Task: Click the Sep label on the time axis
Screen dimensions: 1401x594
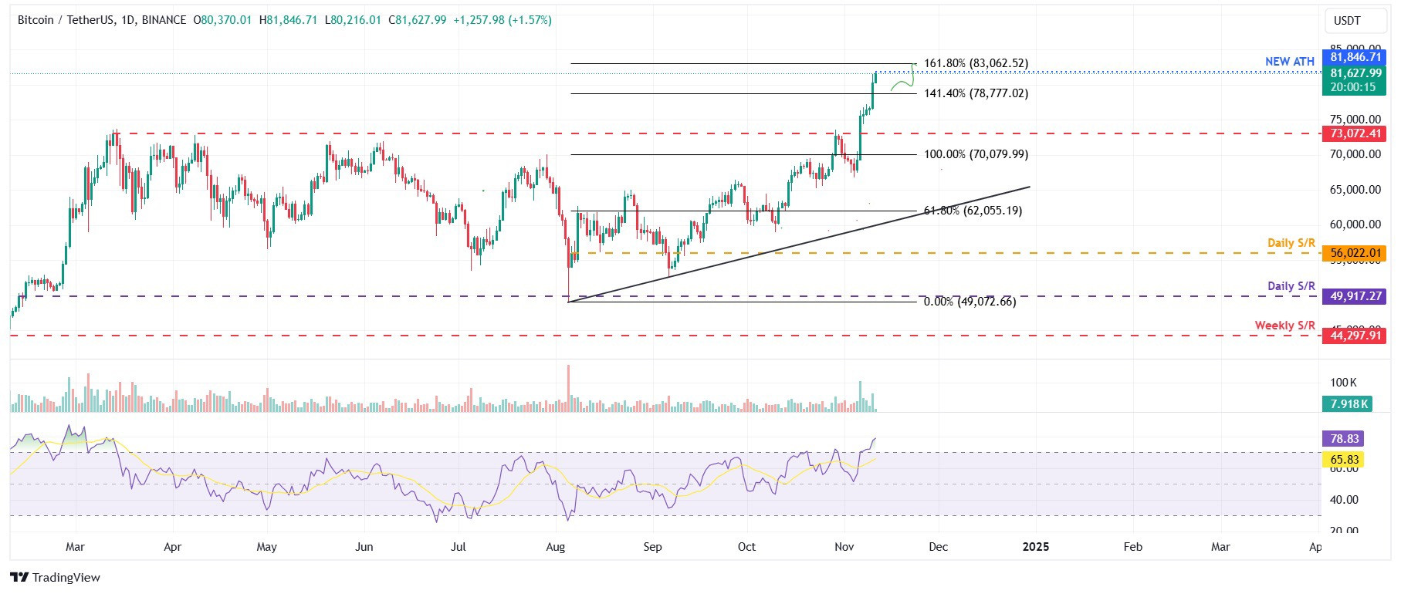Action: click(652, 547)
